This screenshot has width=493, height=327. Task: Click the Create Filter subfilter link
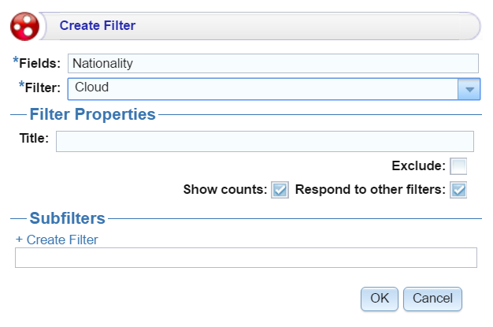click(62, 240)
